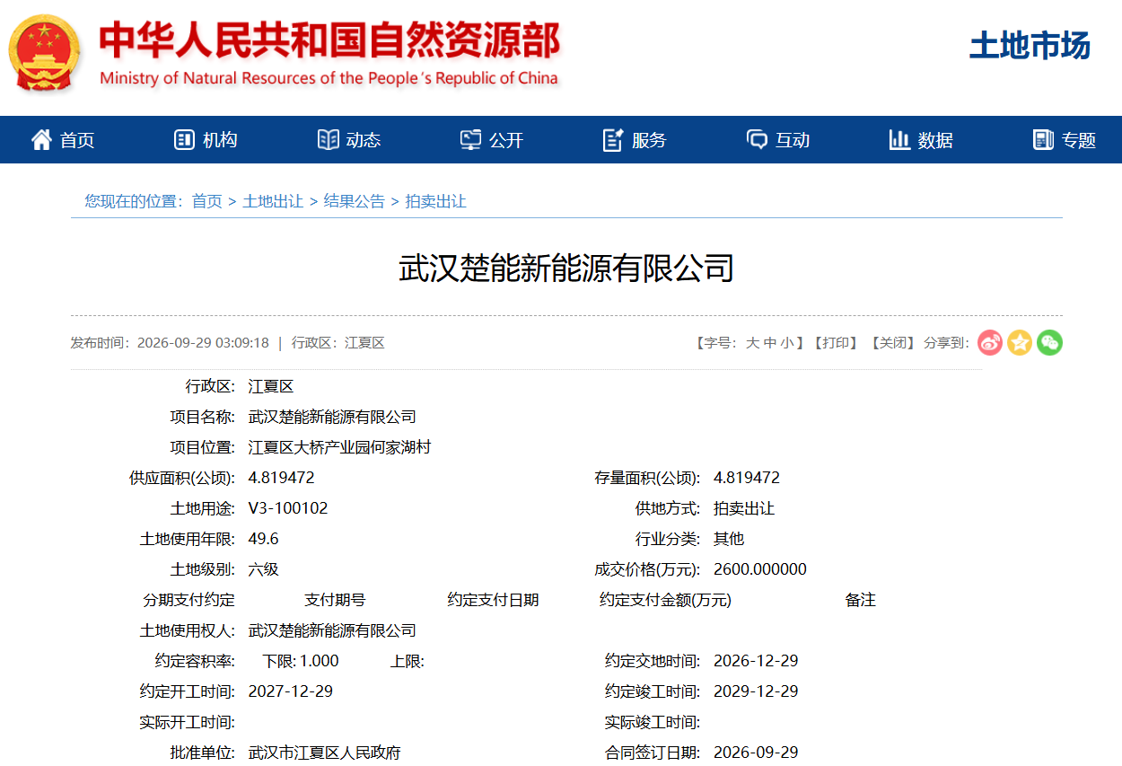Click 行业分类 value 其他
The width and height of the screenshot is (1122, 766).
(x=729, y=539)
